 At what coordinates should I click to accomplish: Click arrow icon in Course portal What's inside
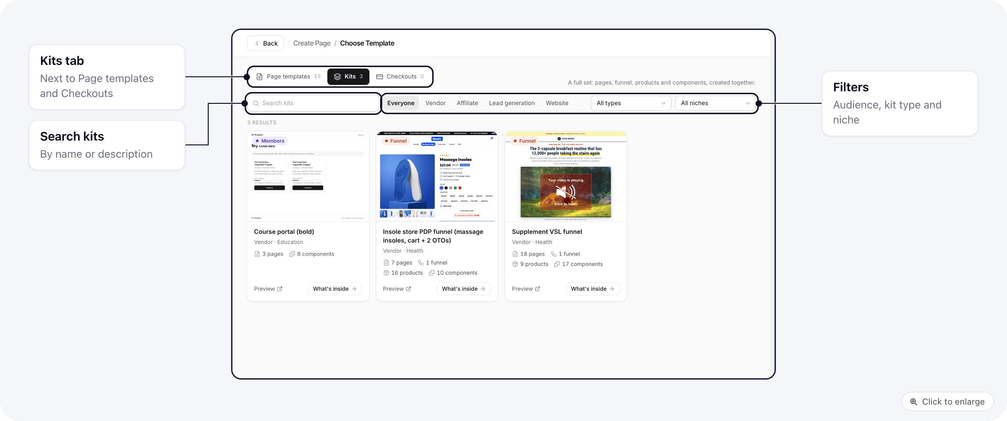click(x=354, y=289)
